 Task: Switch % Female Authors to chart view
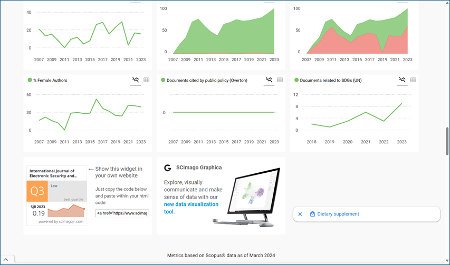(136, 80)
